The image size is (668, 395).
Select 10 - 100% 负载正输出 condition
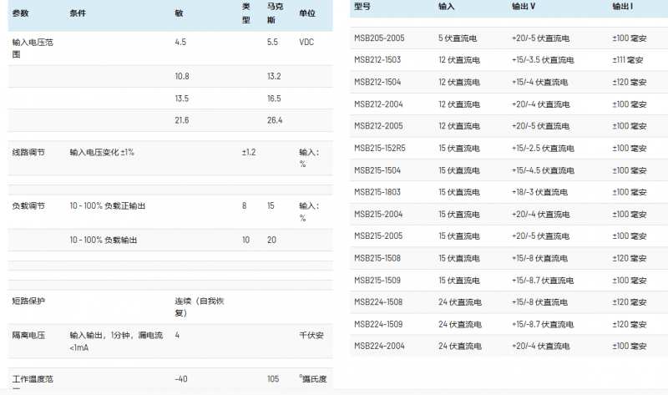tap(108, 205)
